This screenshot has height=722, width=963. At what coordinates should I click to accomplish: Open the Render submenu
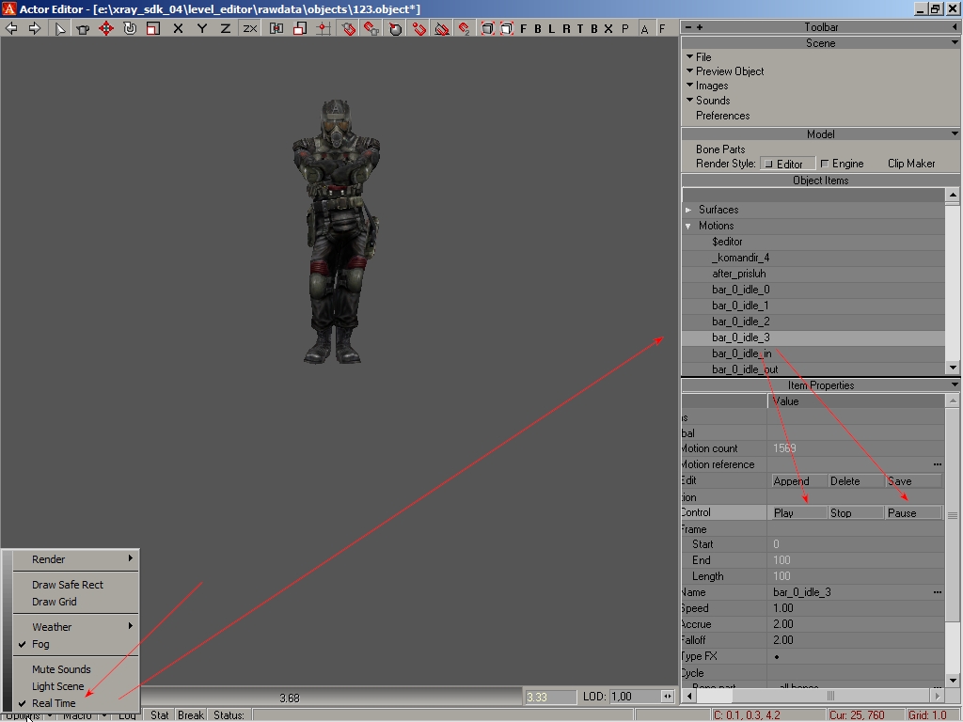[x=76, y=559]
